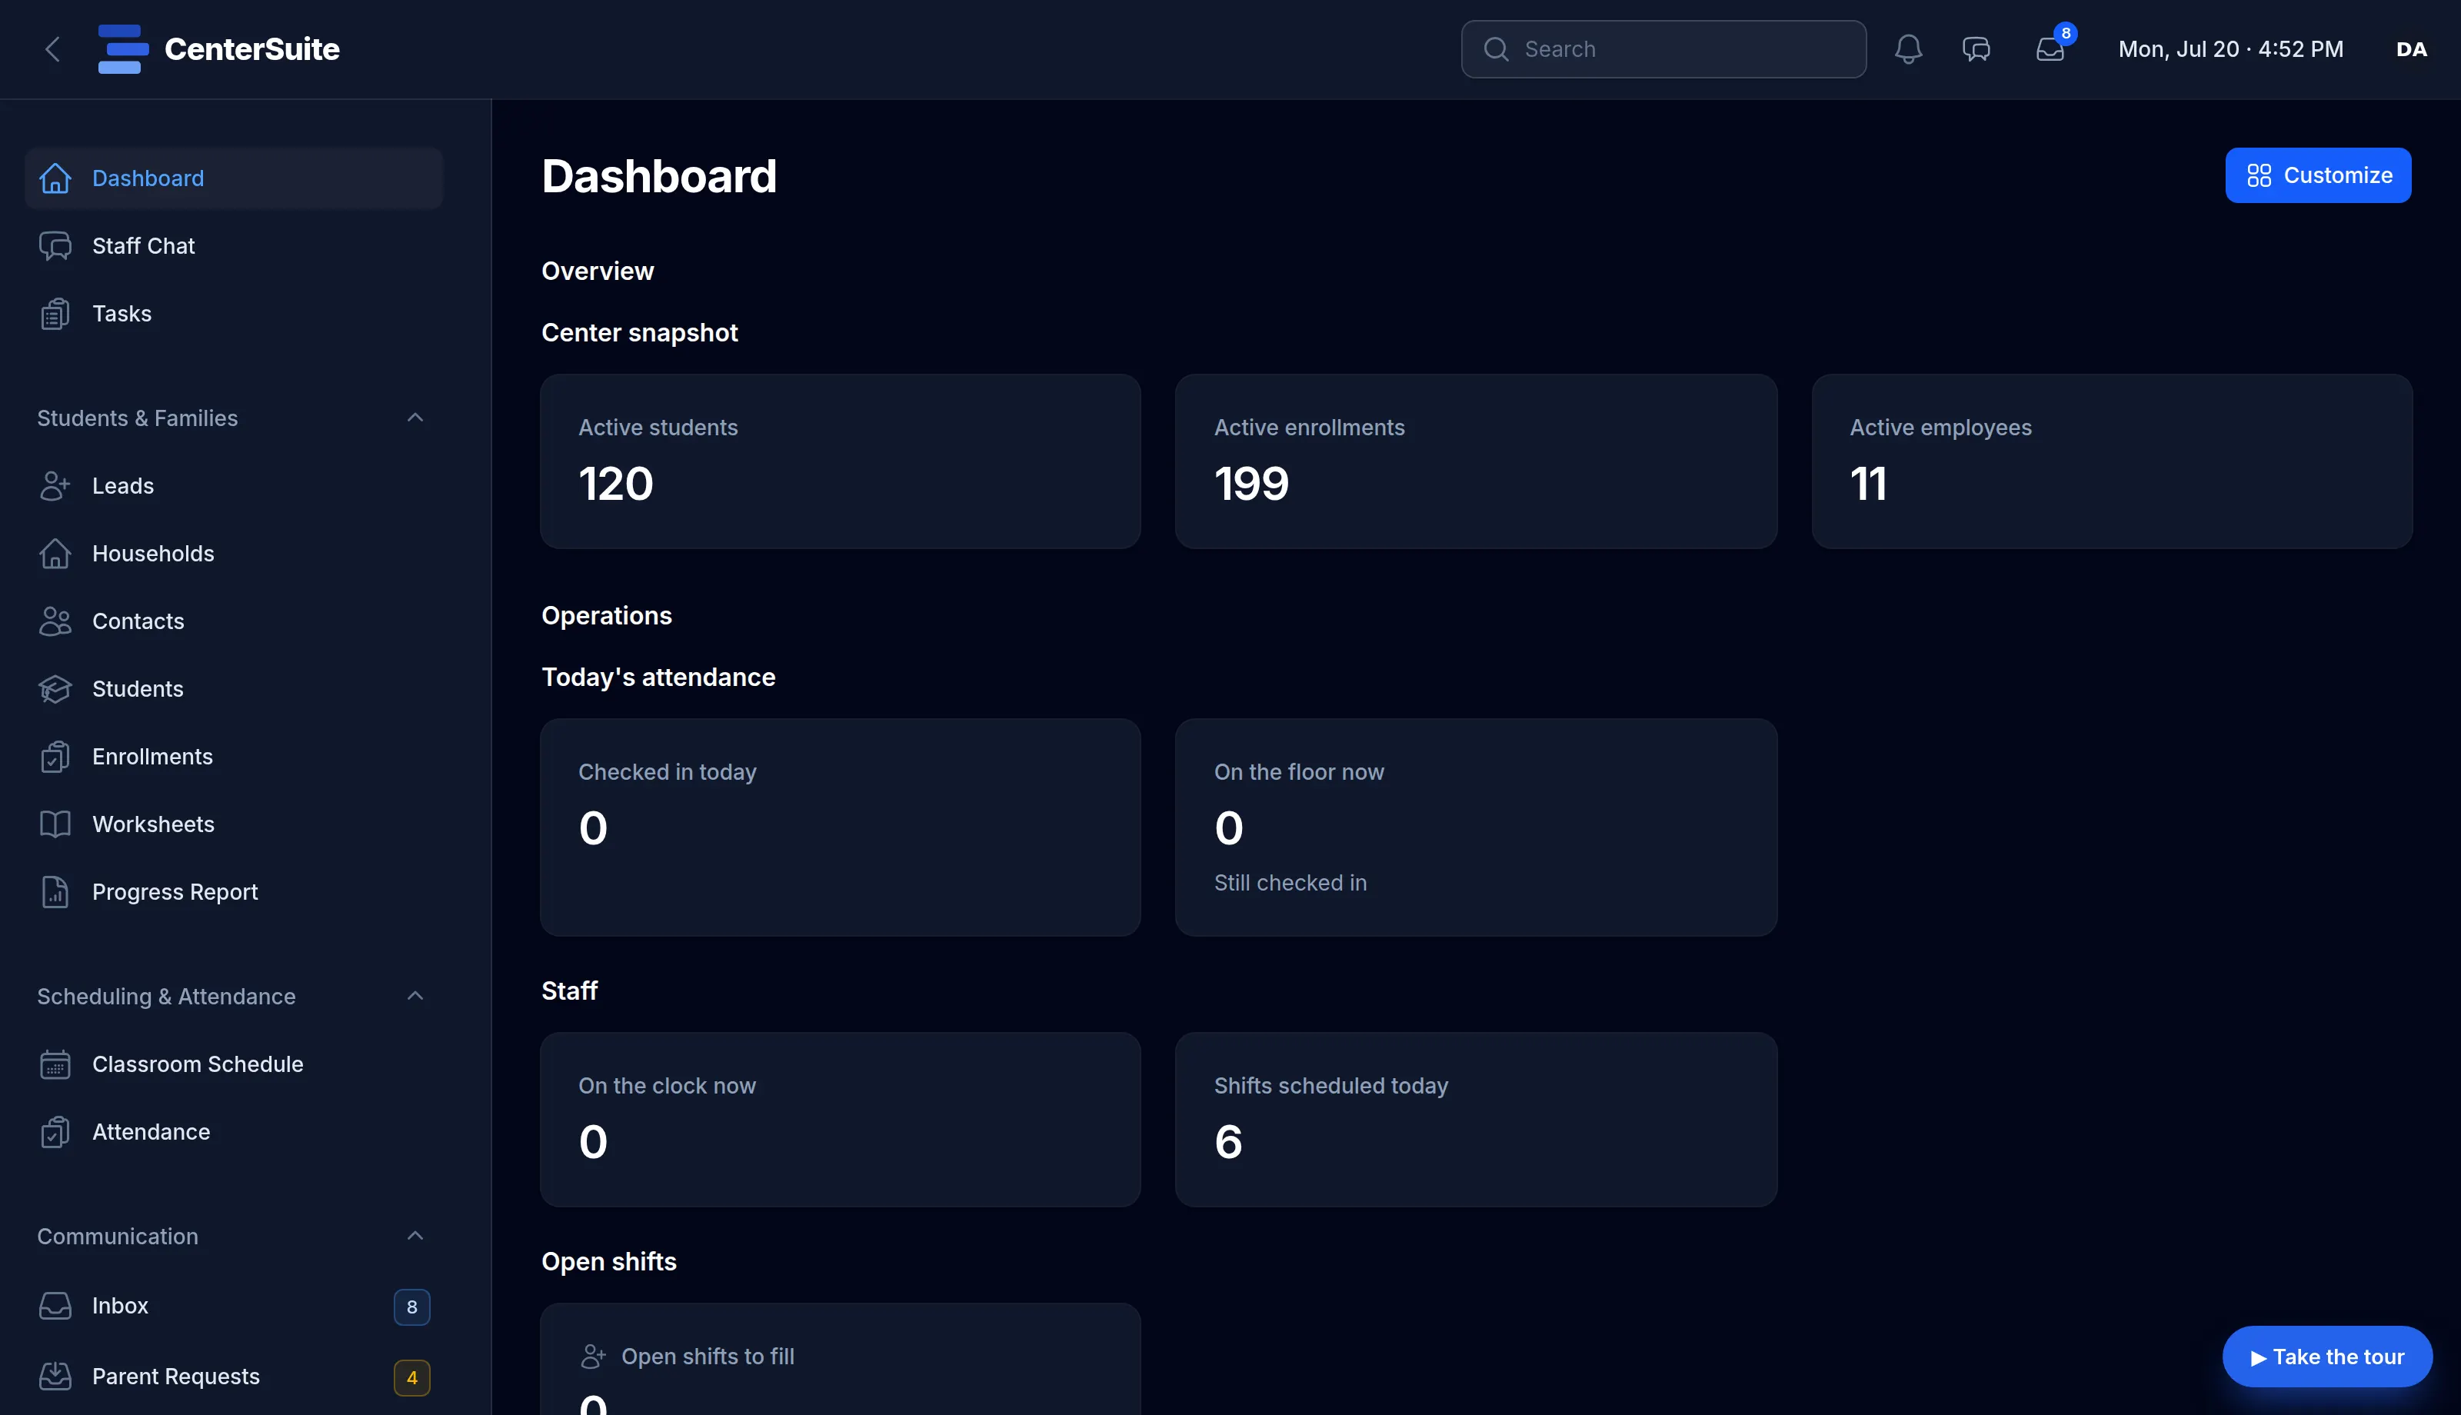This screenshot has width=2461, height=1415.
Task: Click the Students graduation cap icon
Action: 55,689
